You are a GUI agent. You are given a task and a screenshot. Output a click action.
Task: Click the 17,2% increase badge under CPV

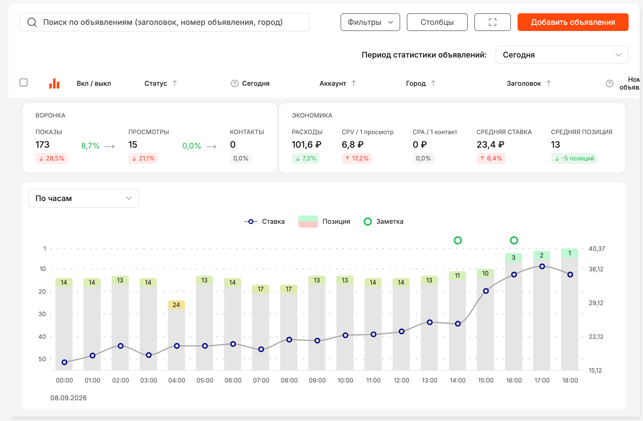(x=357, y=158)
